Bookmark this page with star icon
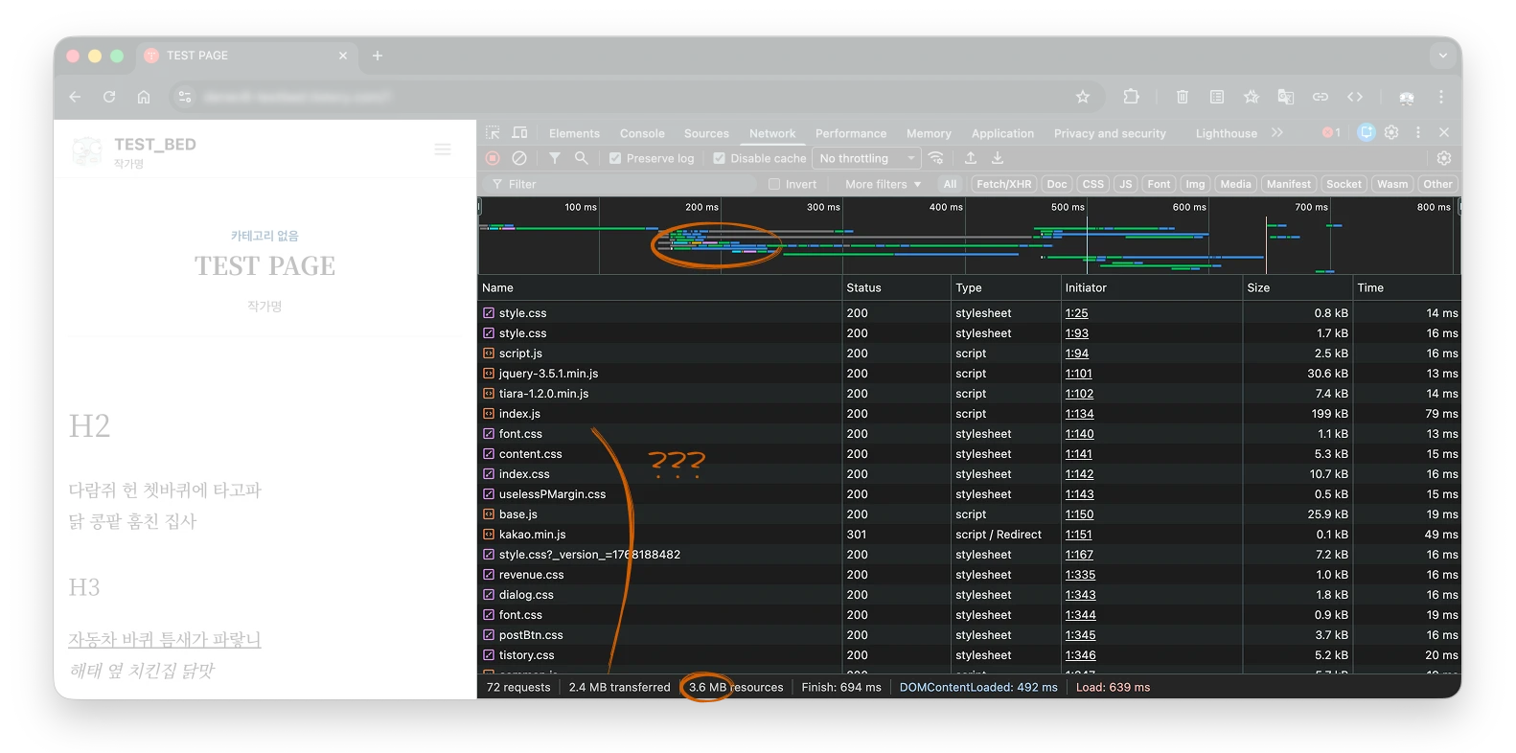The height and width of the screenshot is (753, 1516). (1083, 97)
